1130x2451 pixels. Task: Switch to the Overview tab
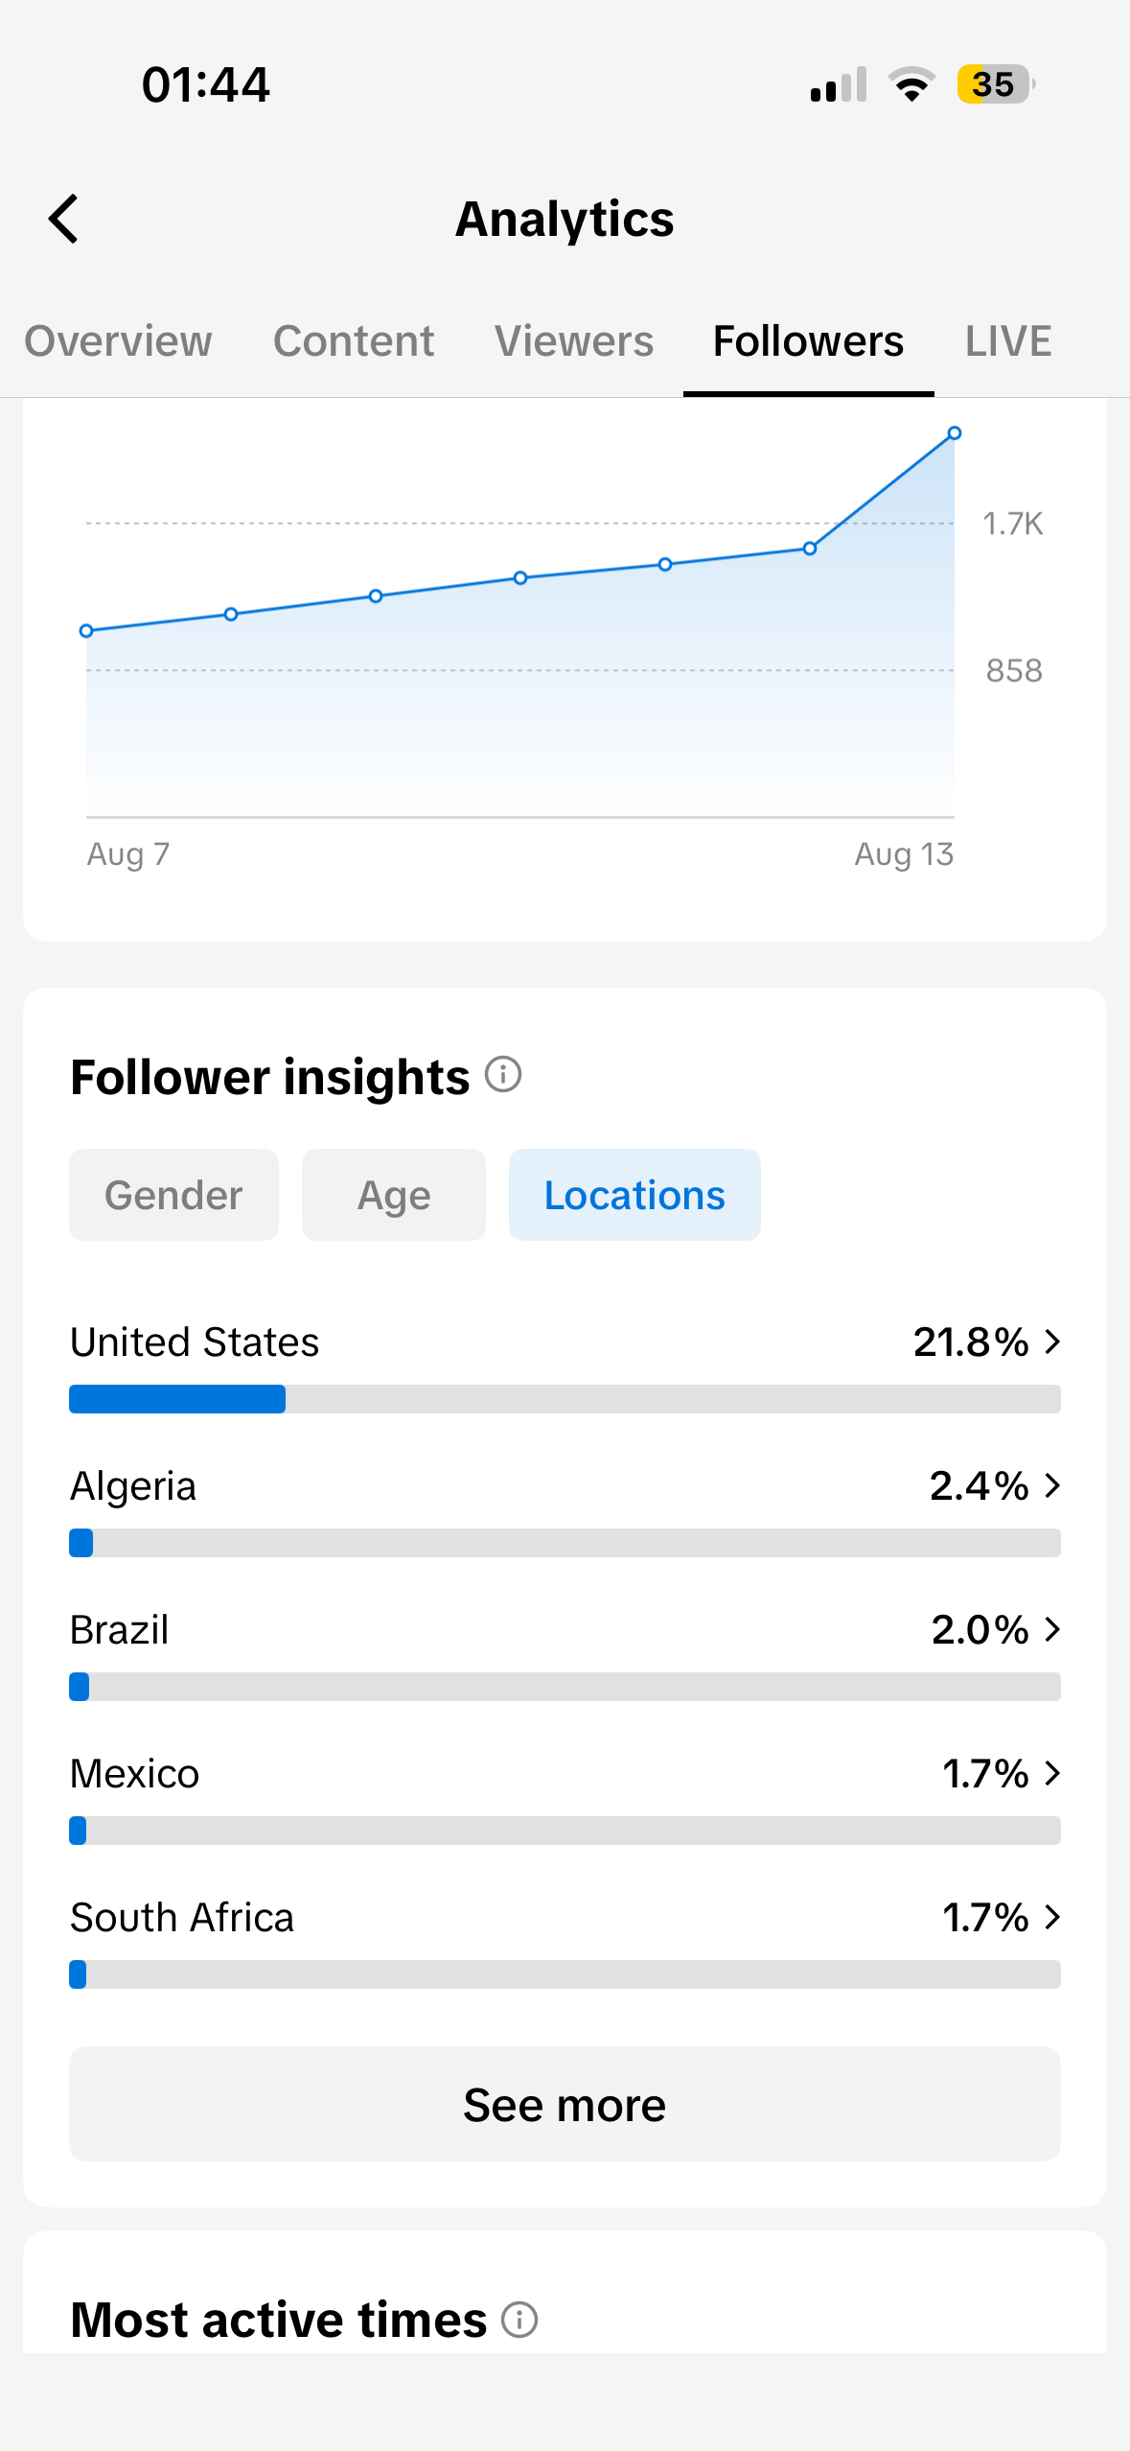point(118,341)
